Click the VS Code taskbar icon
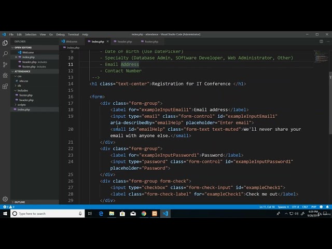The width and height of the screenshot is (332, 249). (165, 214)
